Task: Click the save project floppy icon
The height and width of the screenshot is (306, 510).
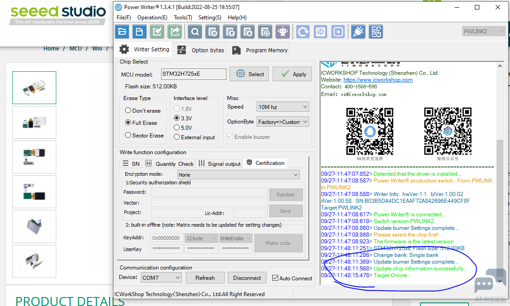Action: coord(140,32)
